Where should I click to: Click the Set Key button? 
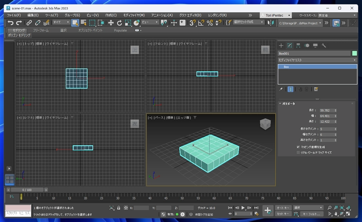(x=283, y=214)
